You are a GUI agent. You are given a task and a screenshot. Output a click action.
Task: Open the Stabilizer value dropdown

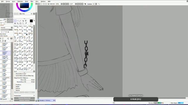point(96,4)
